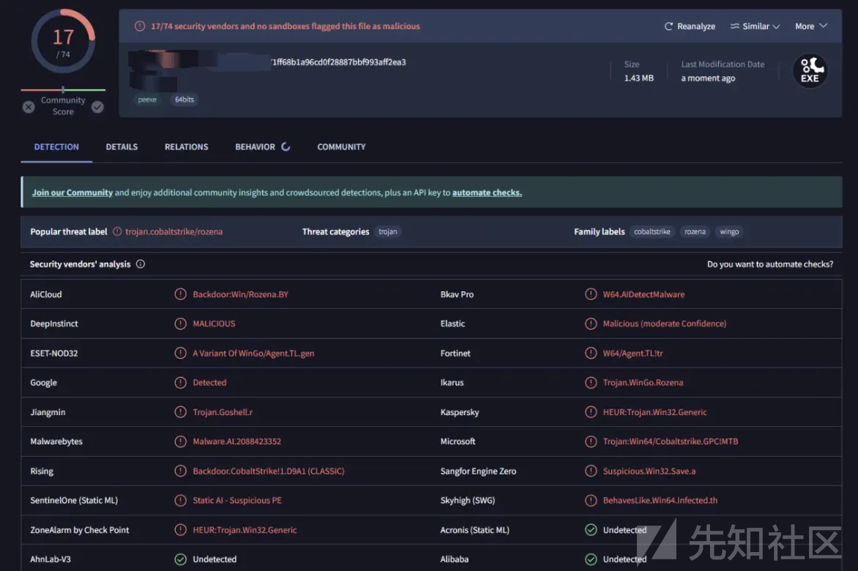The width and height of the screenshot is (858, 571).
Task: Click the trojan.cobaltstrike/rozena threat label
Action: [x=174, y=232]
